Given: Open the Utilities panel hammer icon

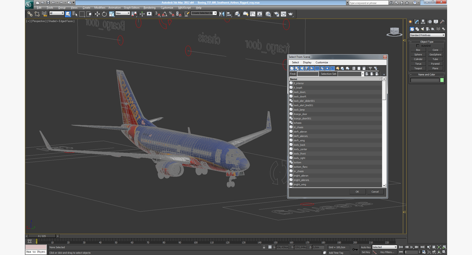Looking at the screenshot, I should [x=442, y=22].
